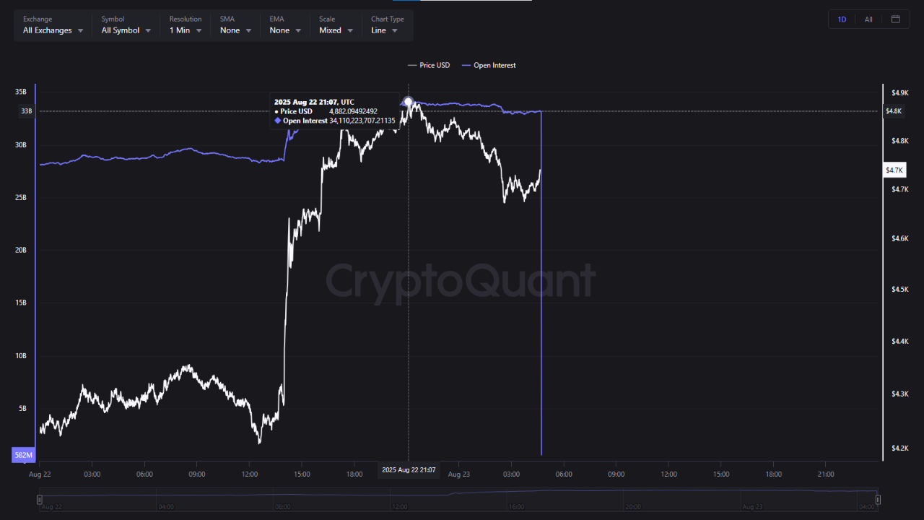
Task: Select the All time range button
Action: point(868,19)
